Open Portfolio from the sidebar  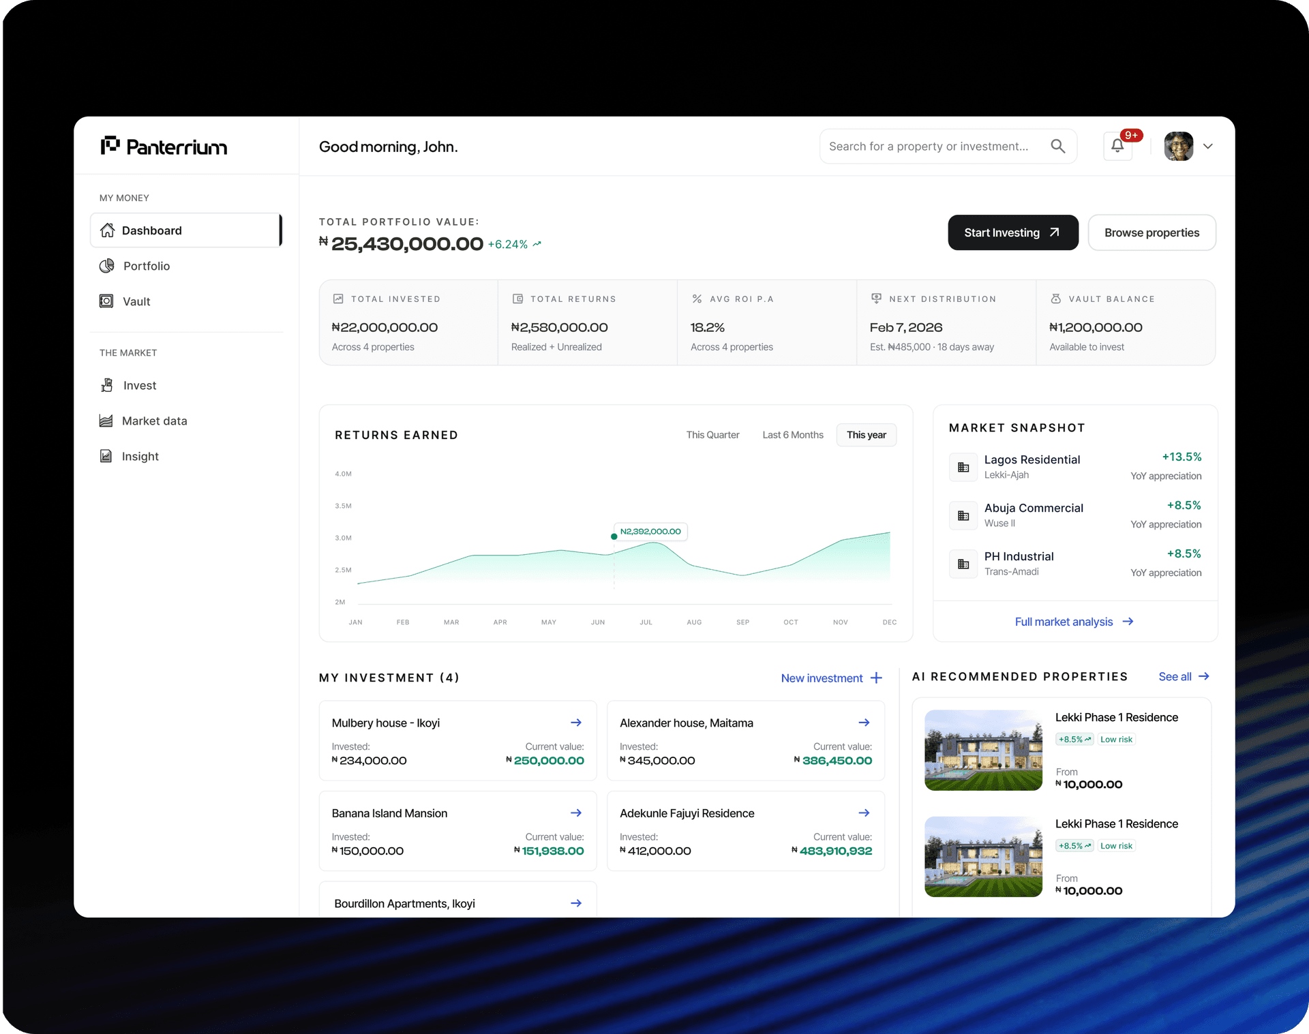coord(146,266)
